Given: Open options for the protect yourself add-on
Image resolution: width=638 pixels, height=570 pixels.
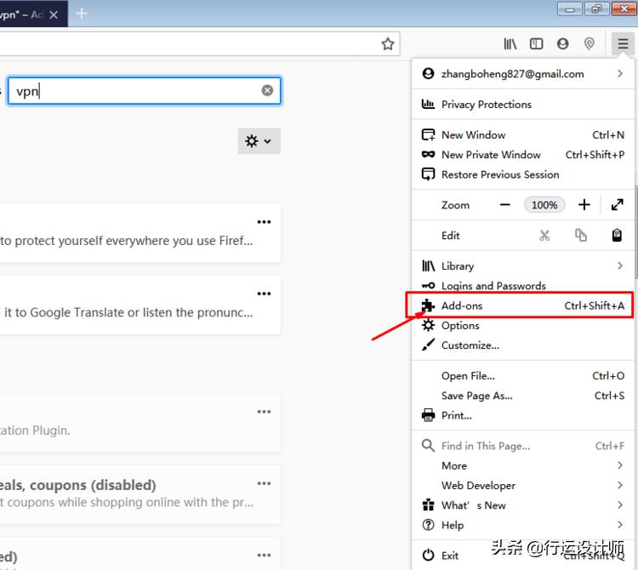Looking at the screenshot, I should [x=264, y=222].
